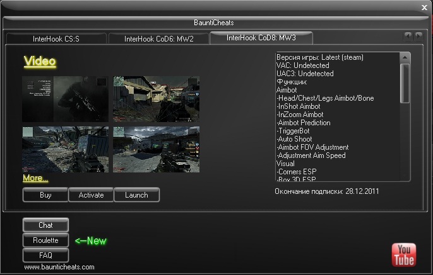Open the YouTube icon link
This screenshot has width=433, height=275.
[x=404, y=255]
